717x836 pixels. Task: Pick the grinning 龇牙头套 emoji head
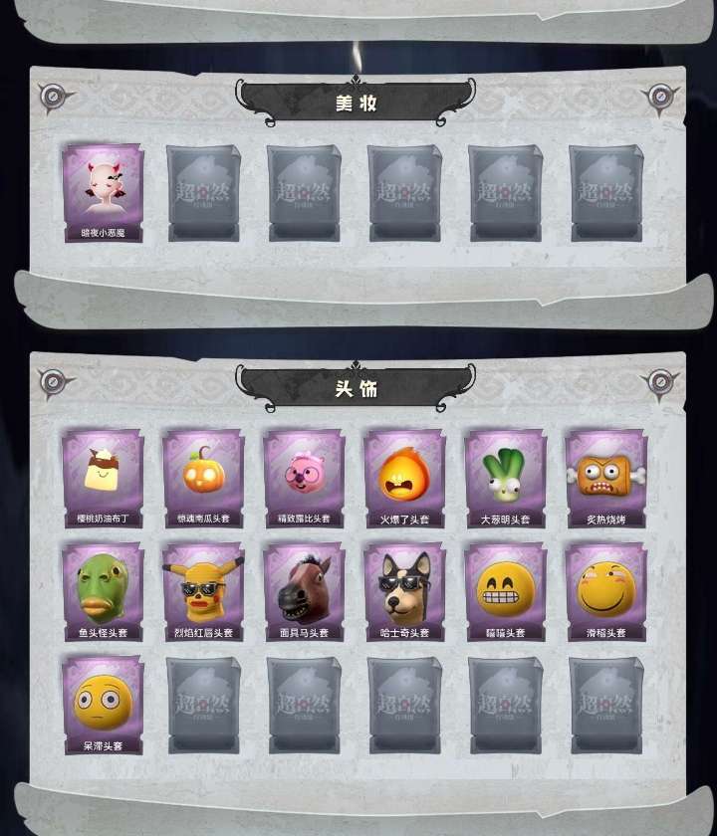(x=505, y=592)
